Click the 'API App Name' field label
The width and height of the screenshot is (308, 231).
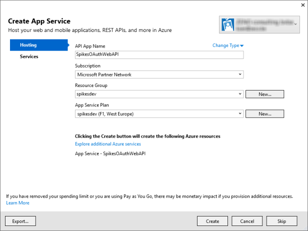pyautogui.click(x=90, y=46)
